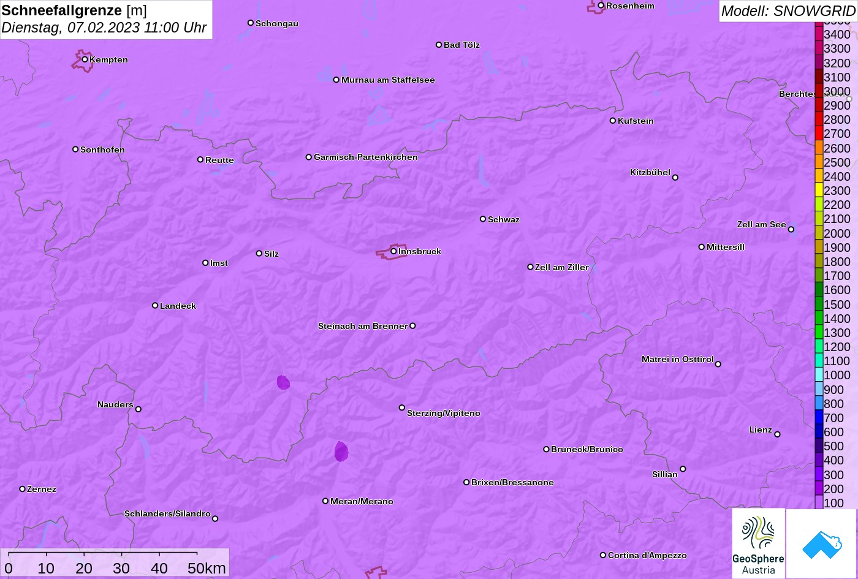Image resolution: width=858 pixels, height=579 pixels.
Task: Click the Zell am Ziller label
Action: (562, 267)
